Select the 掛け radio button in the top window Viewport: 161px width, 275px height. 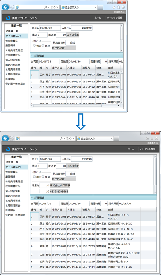(35, 46)
